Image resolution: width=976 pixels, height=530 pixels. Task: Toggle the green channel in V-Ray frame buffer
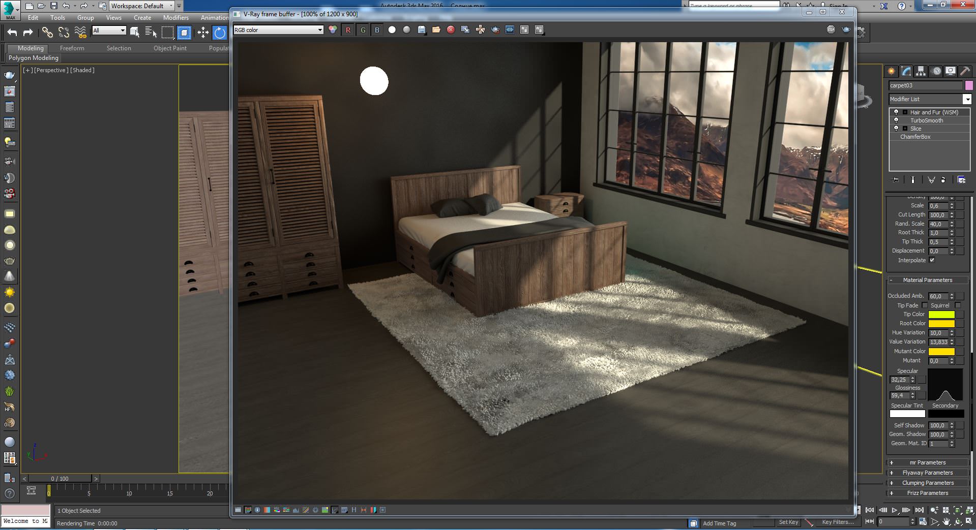[363, 30]
